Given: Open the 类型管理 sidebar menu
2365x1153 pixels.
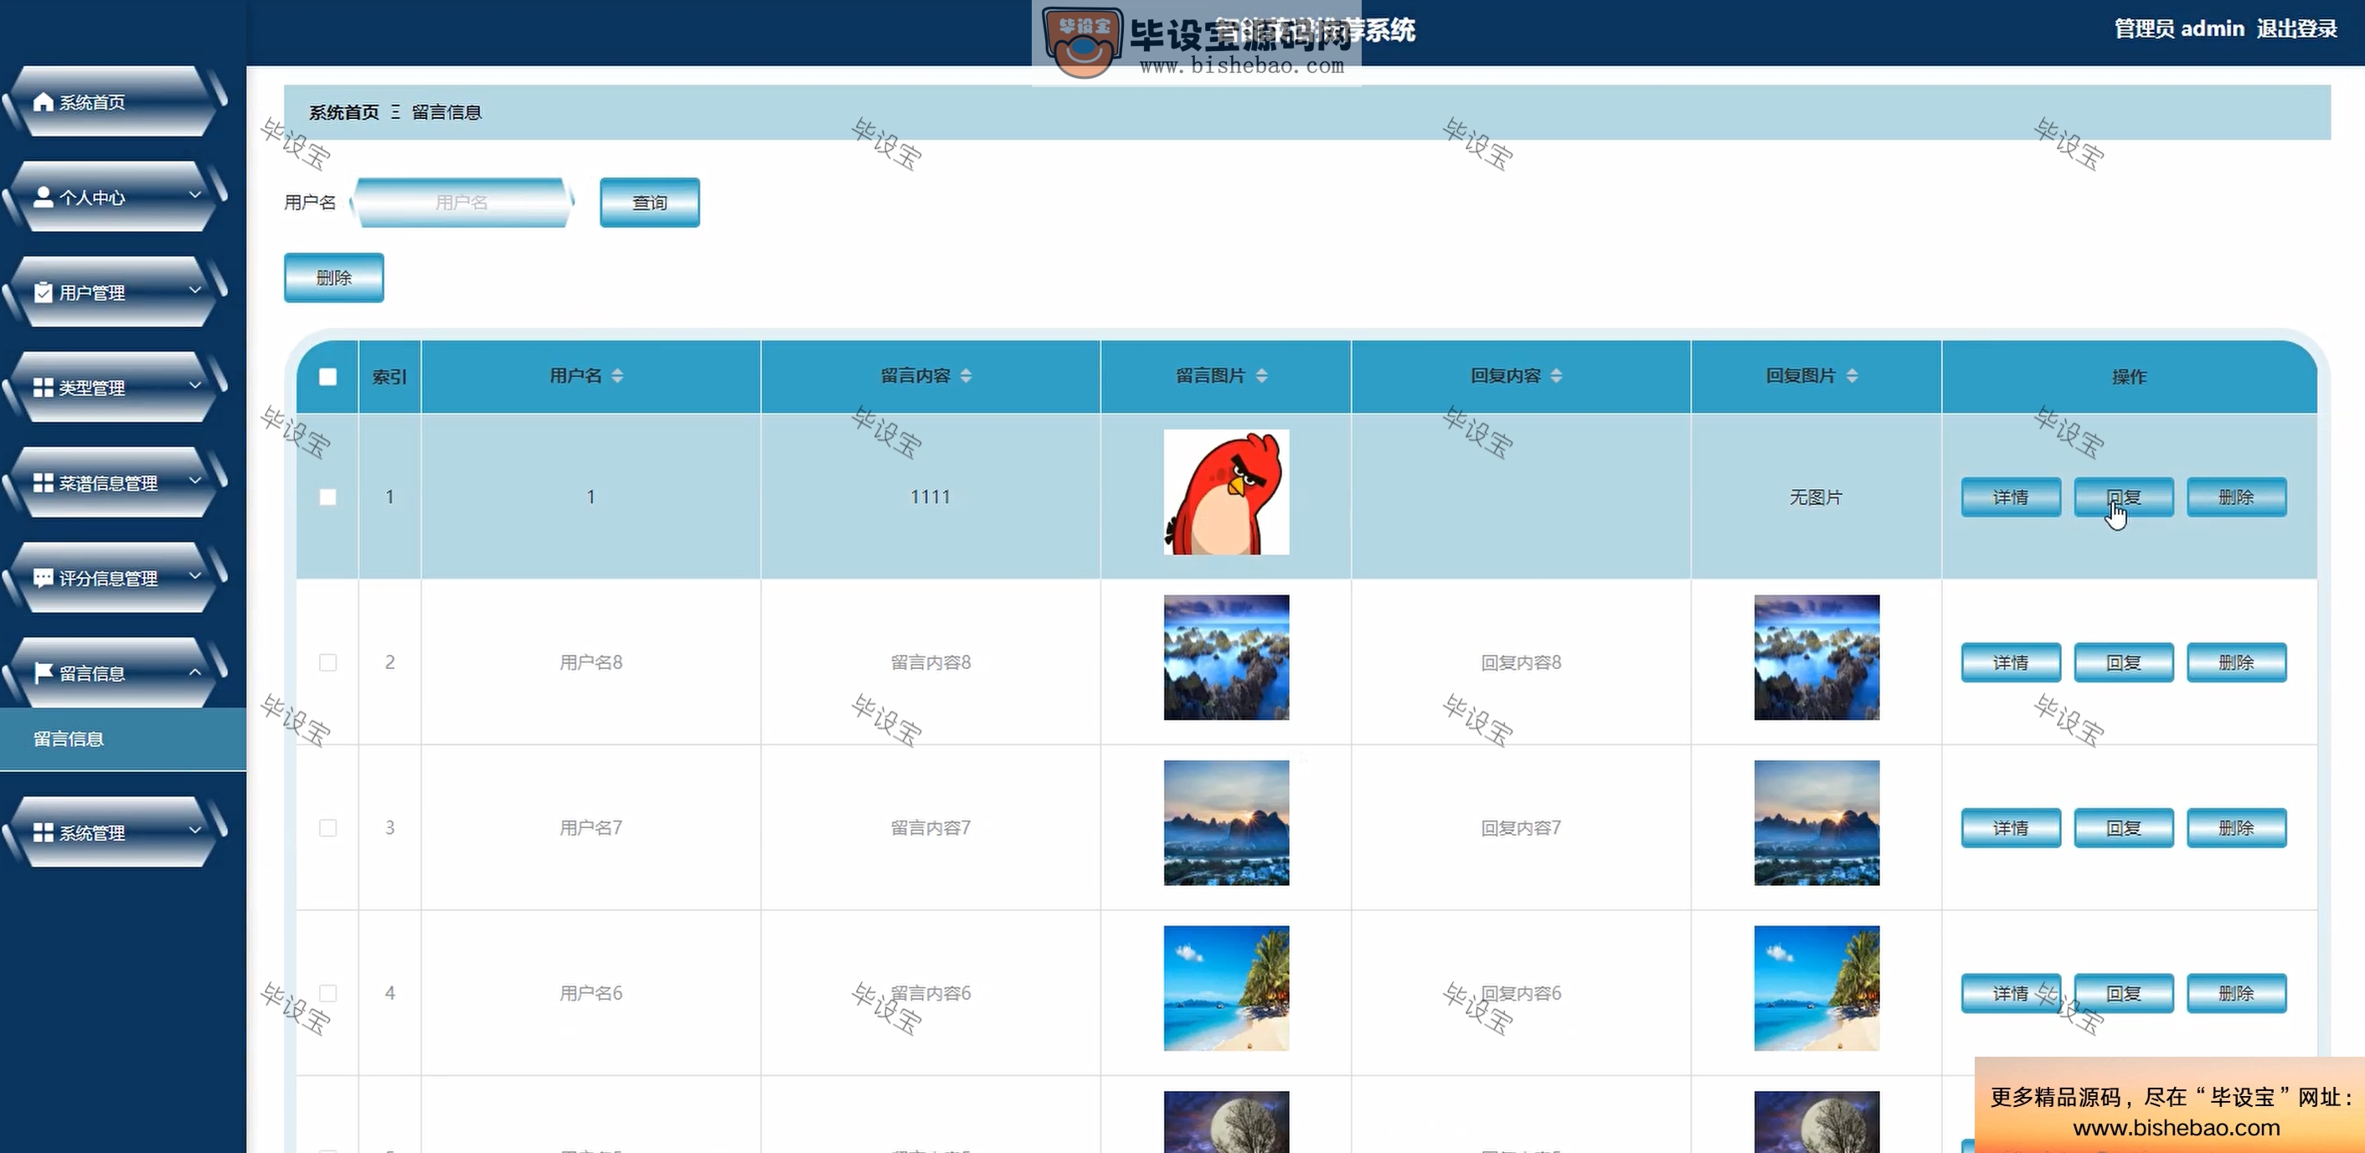Looking at the screenshot, I should pos(115,388).
